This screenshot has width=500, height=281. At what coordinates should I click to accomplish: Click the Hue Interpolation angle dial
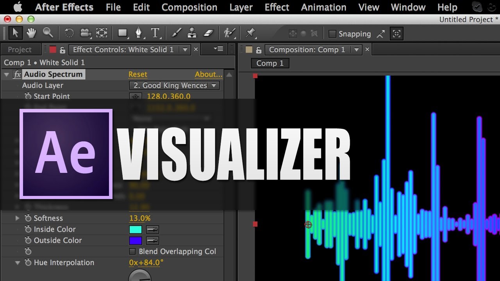[140, 276]
